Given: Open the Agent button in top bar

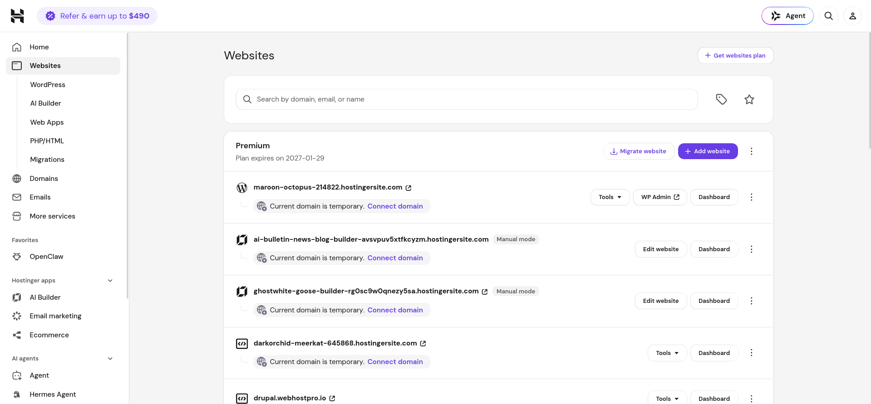Looking at the screenshot, I should [x=787, y=16].
